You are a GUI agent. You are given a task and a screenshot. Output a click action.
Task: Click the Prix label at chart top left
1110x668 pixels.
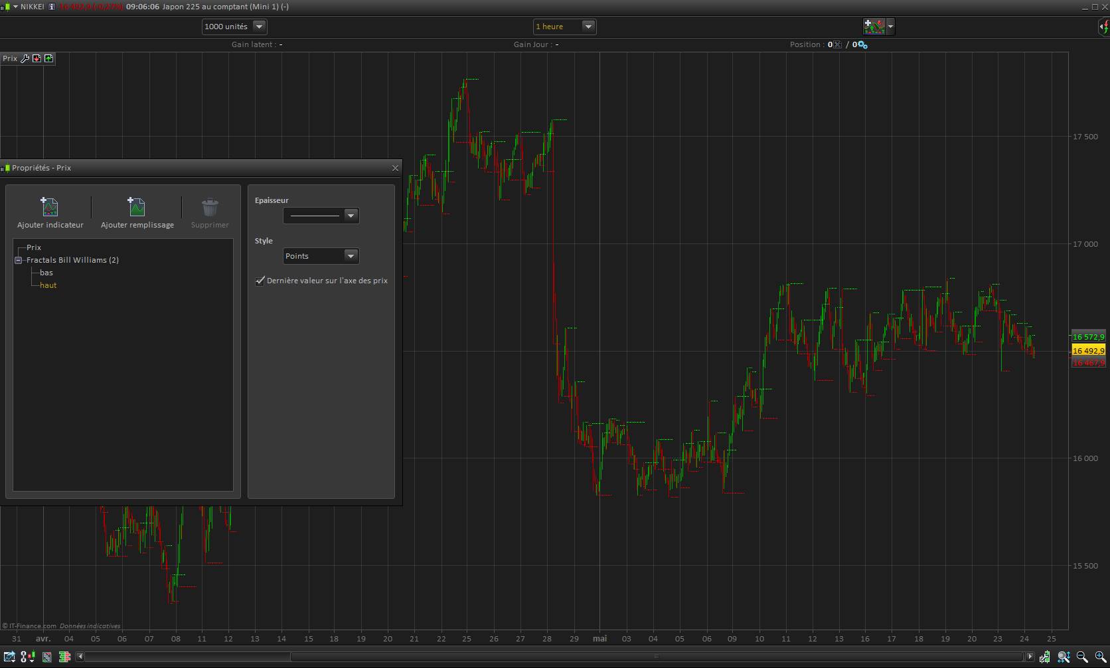pyautogui.click(x=10, y=58)
